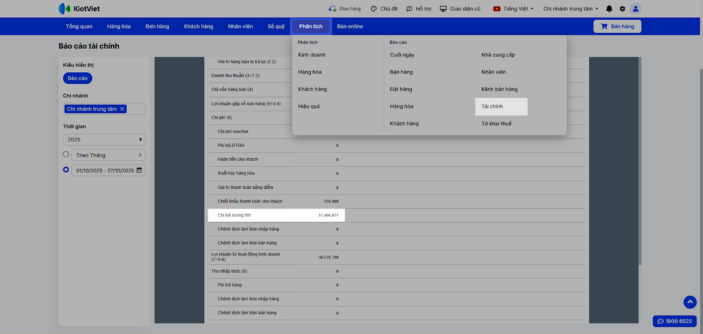Click the Hỗ trợ chat bubble icon

pyautogui.click(x=409, y=9)
